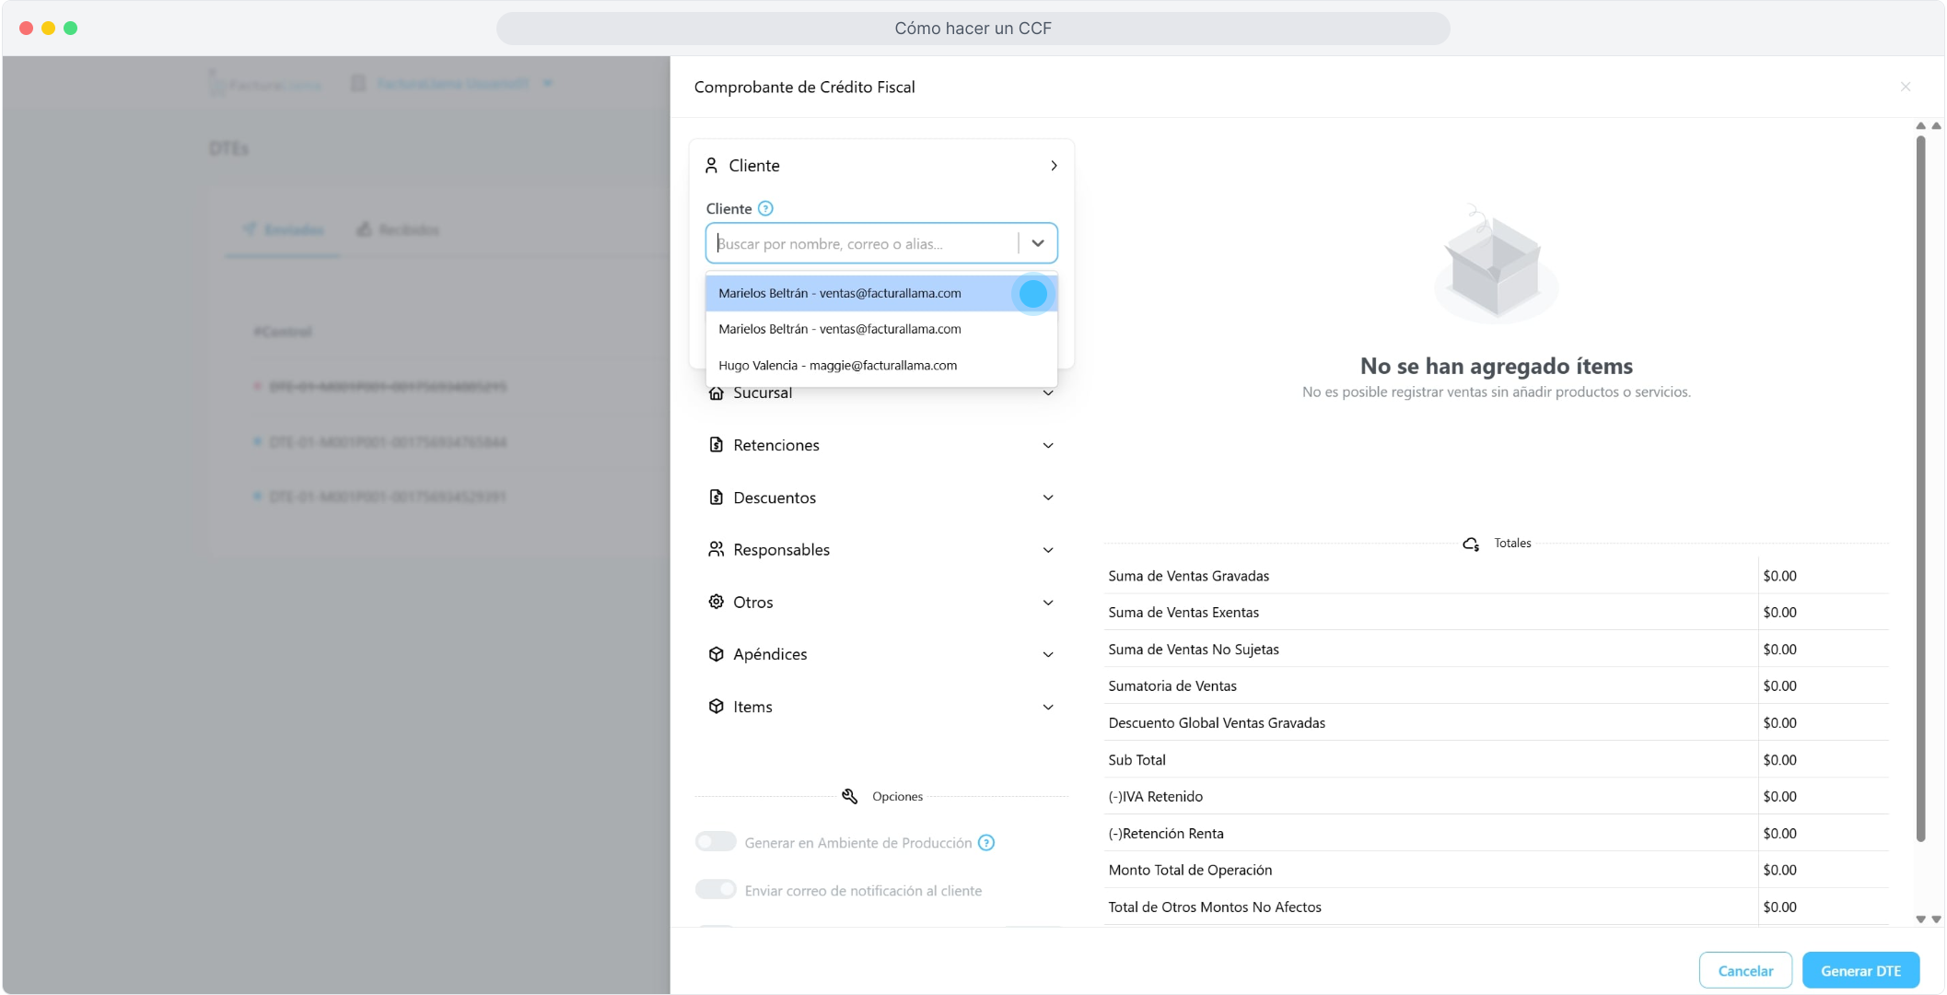Image resolution: width=1947 pixels, height=995 pixels.
Task: Expand the Items section chevron
Action: click(x=1047, y=707)
